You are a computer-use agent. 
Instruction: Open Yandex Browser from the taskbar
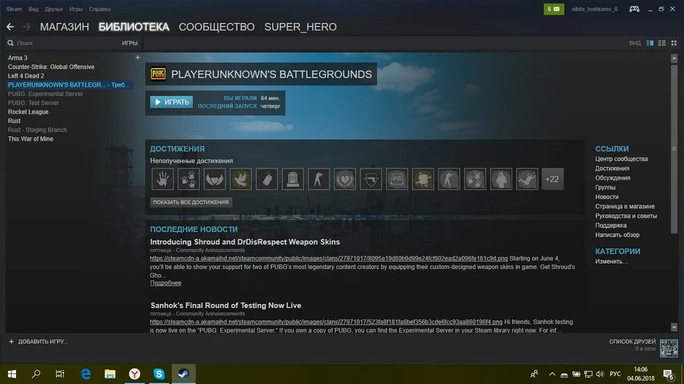[135, 374]
